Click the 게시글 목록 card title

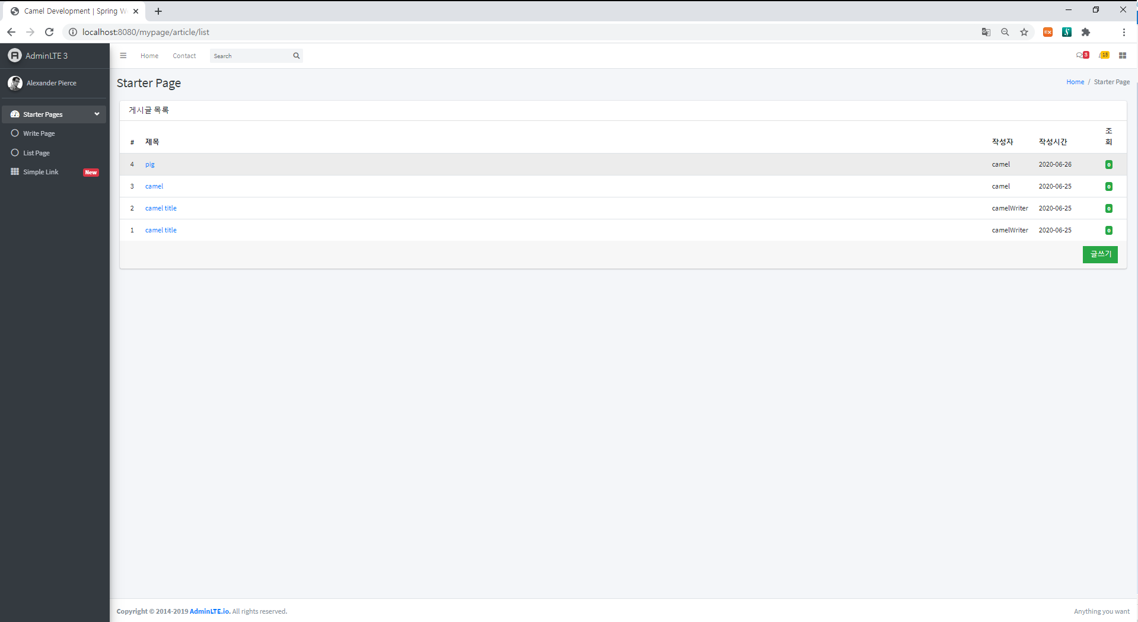pyautogui.click(x=149, y=110)
